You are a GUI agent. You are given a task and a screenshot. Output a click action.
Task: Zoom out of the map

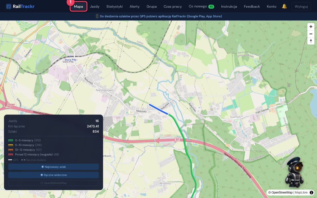pos(311,34)
